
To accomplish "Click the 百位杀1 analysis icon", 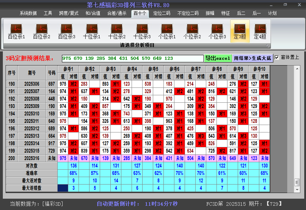I will 16,31.
